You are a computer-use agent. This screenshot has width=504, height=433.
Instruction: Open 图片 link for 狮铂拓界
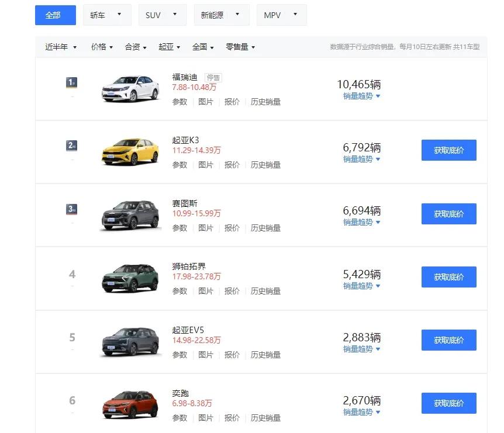[x=206, y=291]
